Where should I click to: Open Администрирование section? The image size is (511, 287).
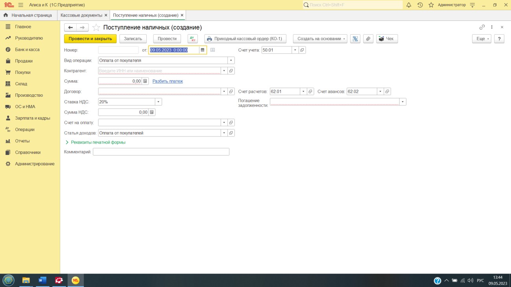click(x=35, y=164)
